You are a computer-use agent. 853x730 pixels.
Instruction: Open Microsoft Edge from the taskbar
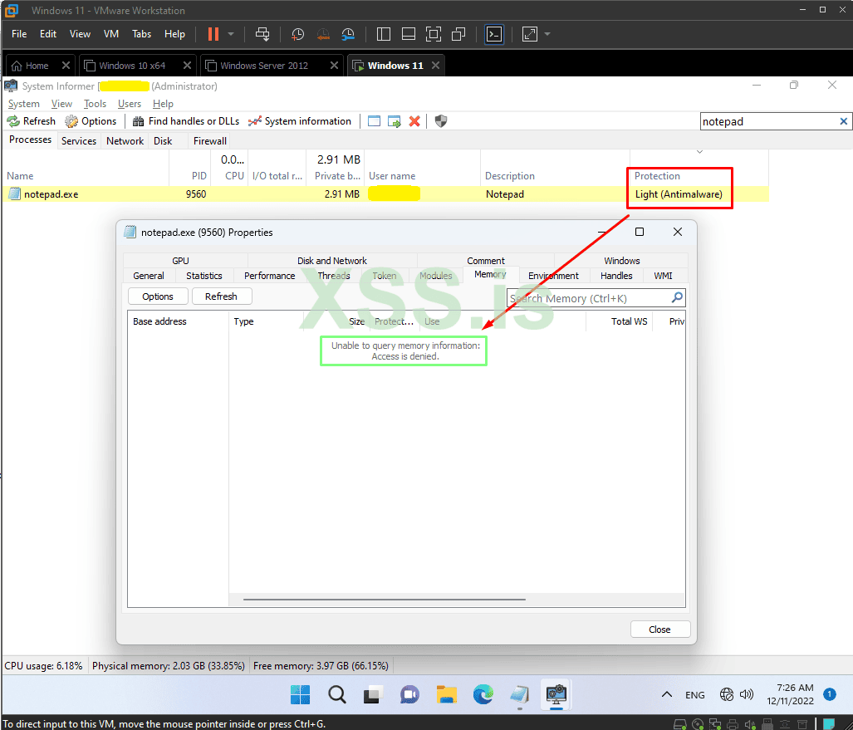point(483,694)
